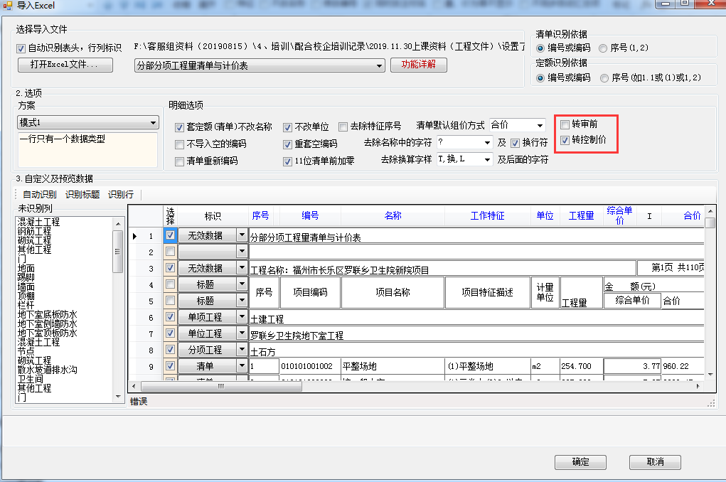Click the horizontal scrollbar of preview grid
The width and height of the screenshot is (726, 482).
[221, 386]
